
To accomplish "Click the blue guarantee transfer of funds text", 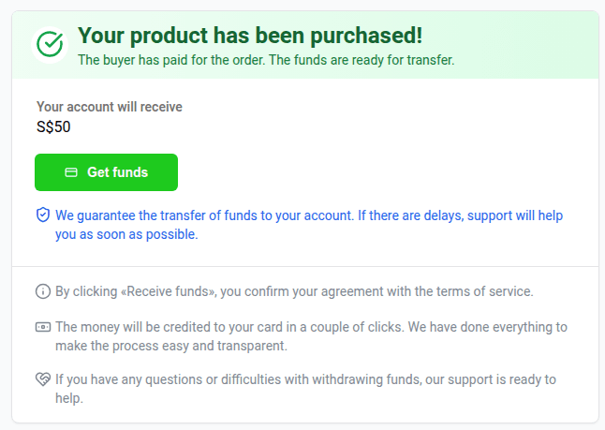I will pos(309,225).
